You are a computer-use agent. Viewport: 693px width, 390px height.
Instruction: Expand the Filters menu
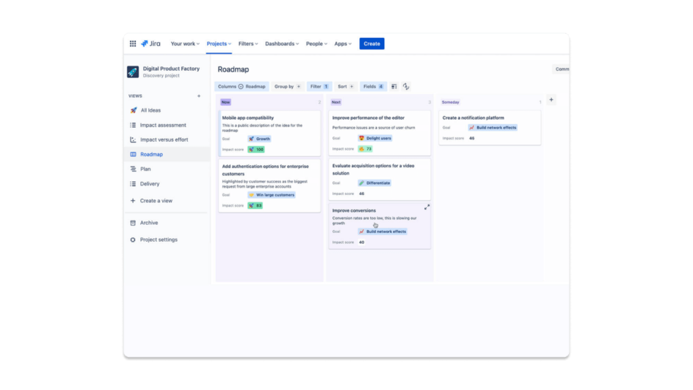point(248,44)
